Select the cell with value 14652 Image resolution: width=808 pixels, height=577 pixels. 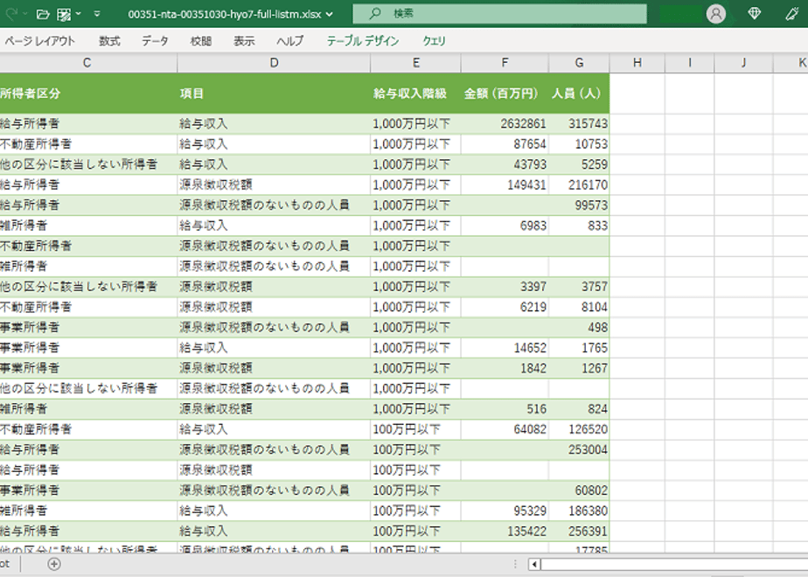click(505, 348)
